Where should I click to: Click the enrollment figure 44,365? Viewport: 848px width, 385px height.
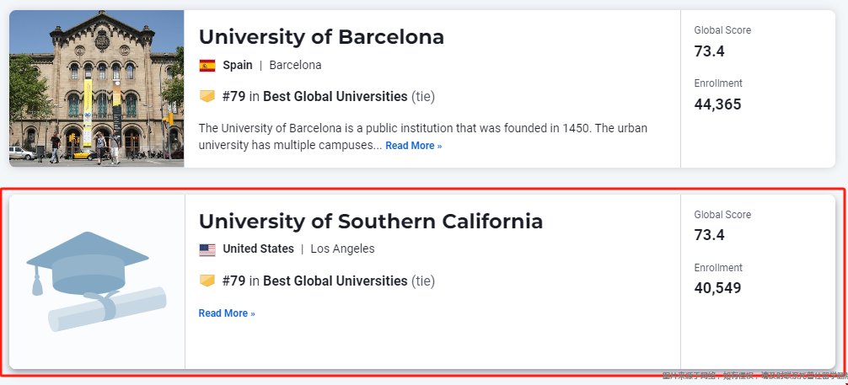coord(717,104)
